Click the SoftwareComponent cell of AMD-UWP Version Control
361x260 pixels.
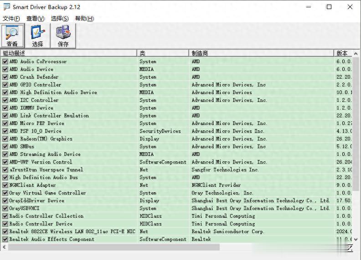pos(163,162)
